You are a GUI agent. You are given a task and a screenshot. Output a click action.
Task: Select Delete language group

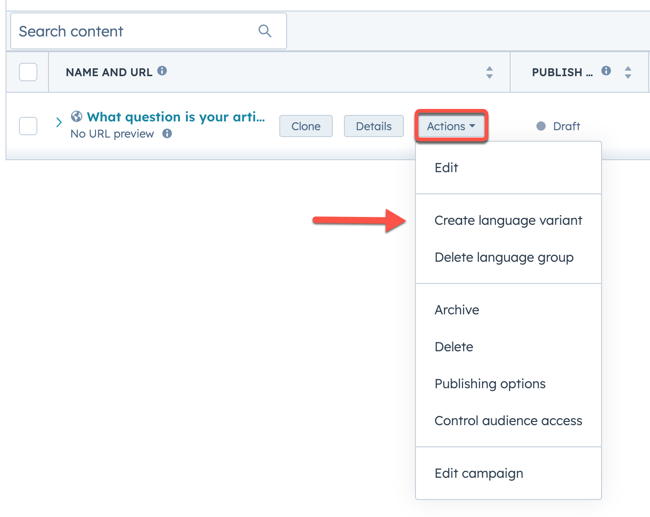pos(504,257)
